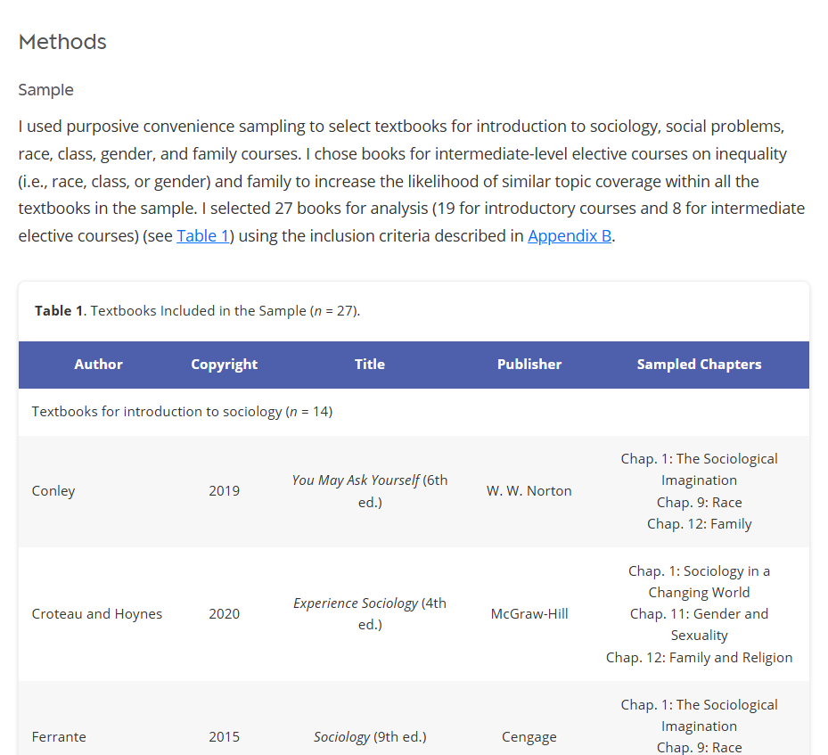Click the You May Ask Yourself title
This screenshot has height=755, width=828.
coord(356,480)
